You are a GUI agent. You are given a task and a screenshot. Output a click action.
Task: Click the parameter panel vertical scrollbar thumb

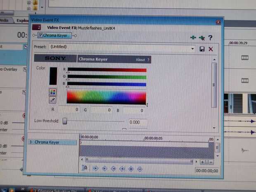(214, 85)
